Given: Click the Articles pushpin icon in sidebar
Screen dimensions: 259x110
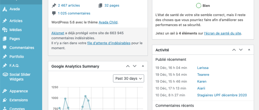Looking at the screenshot, I should click(5, 21).
